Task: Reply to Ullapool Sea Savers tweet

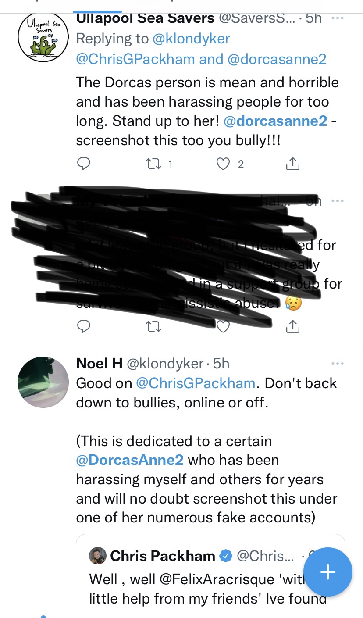Action: click(83, 164)
